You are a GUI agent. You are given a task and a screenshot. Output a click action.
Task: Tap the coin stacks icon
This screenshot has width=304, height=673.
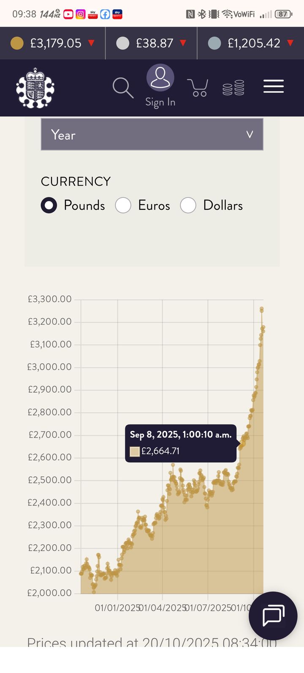point(233,88)
